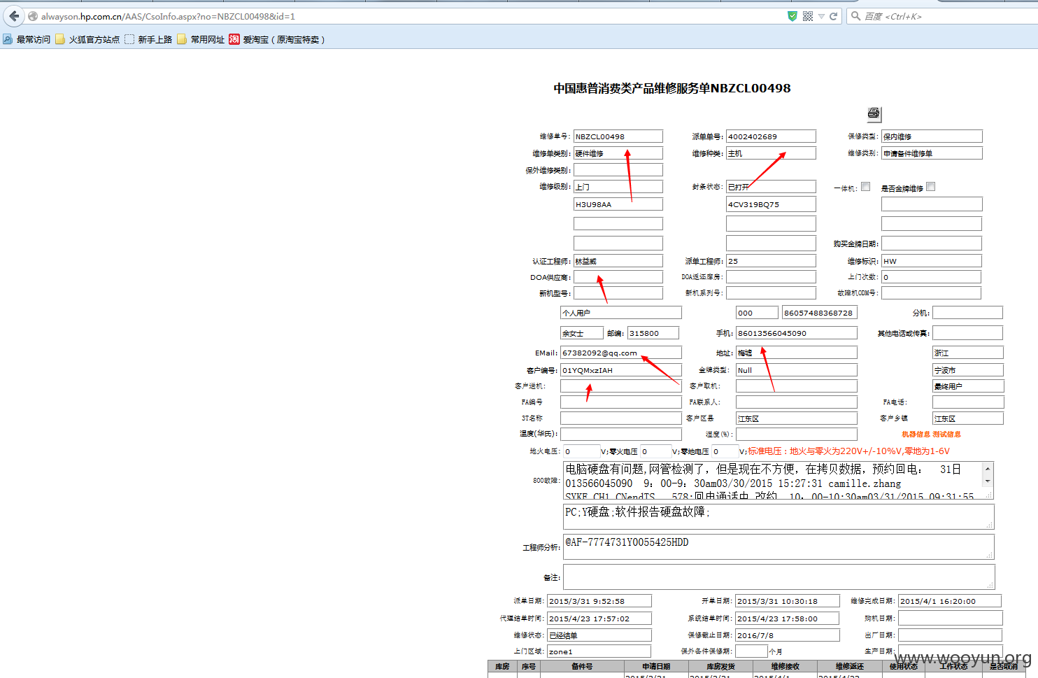The image size is (1038, 678).
Task: Click the 客户编号 field 01YQMxzIAH
Action: (621, 370)
